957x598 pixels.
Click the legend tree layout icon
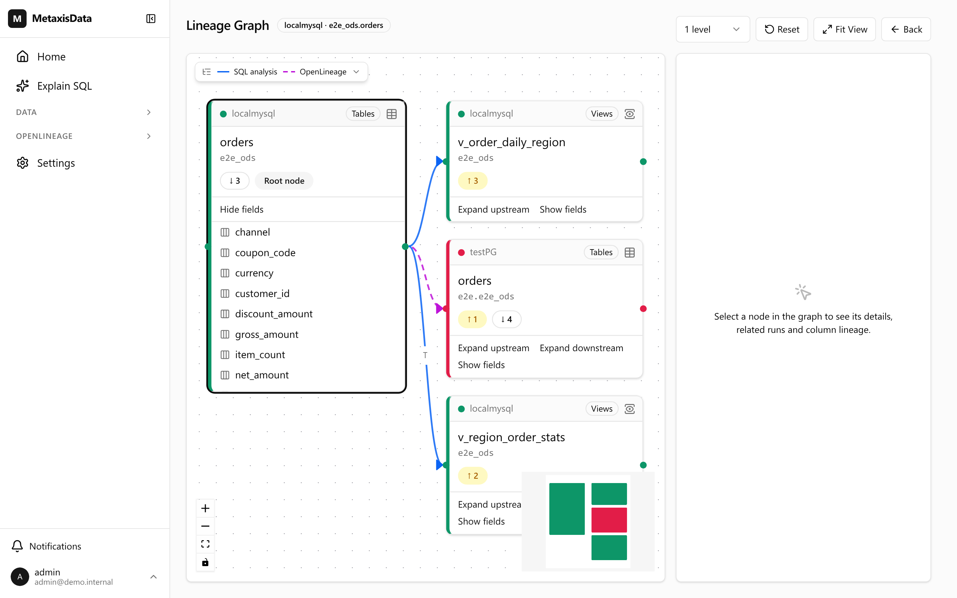point(206,71)
